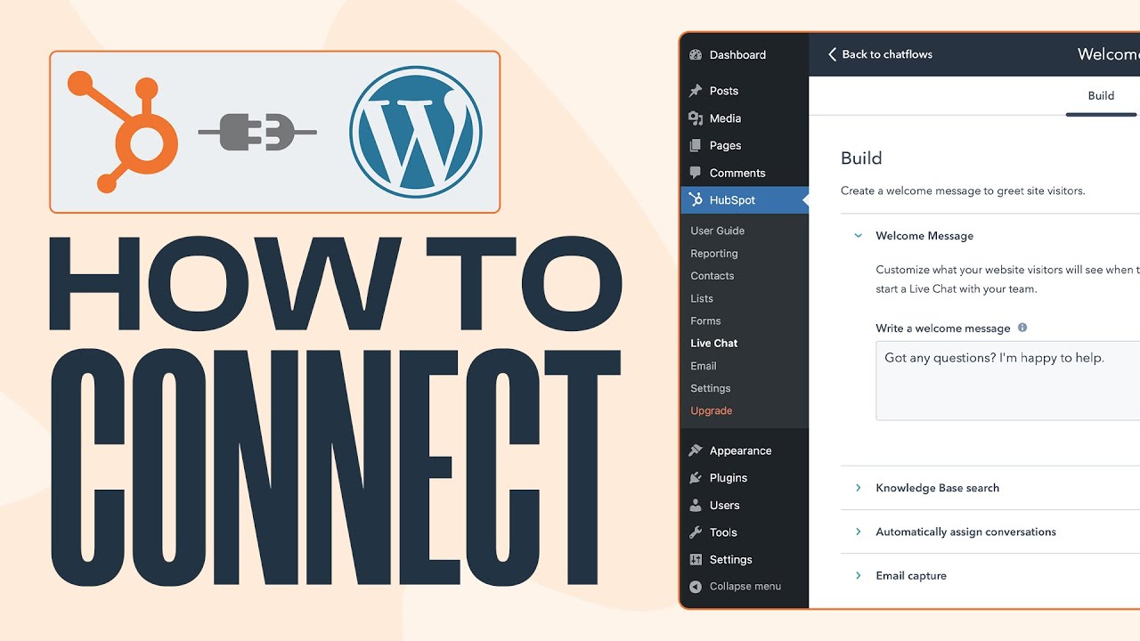Click the Appearance paintbrush icon
Image resolution: width=1140 pixels, height=641 pixels.
(696, 450)
